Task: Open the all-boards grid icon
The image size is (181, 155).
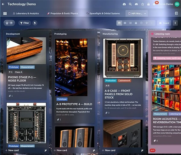Action: point(5,14)
